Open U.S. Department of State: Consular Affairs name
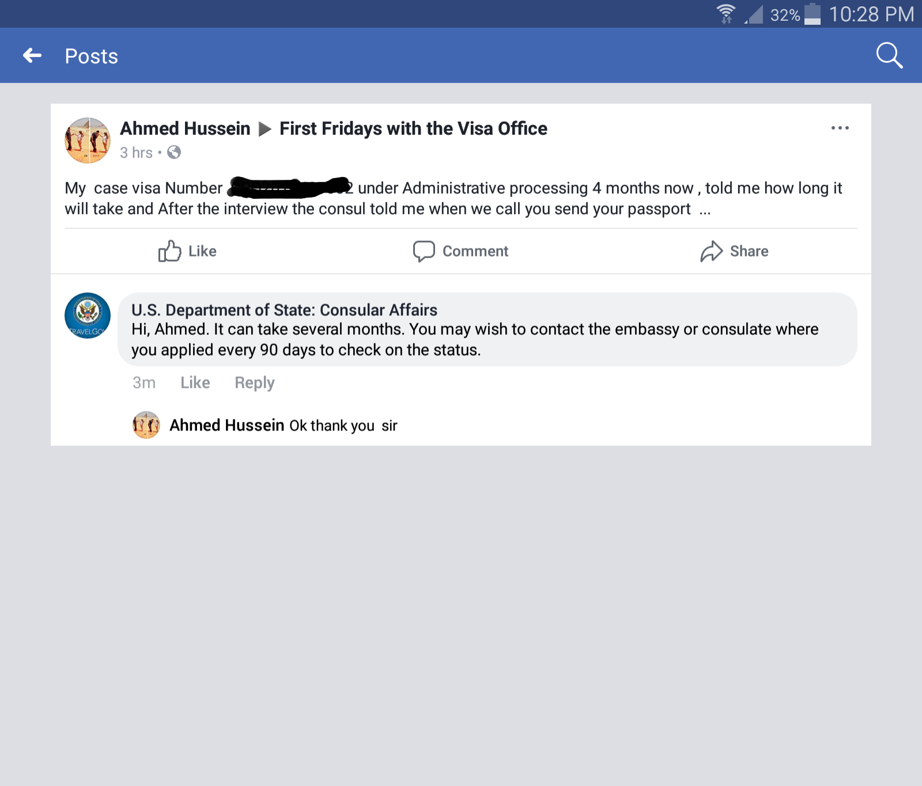 284,310
